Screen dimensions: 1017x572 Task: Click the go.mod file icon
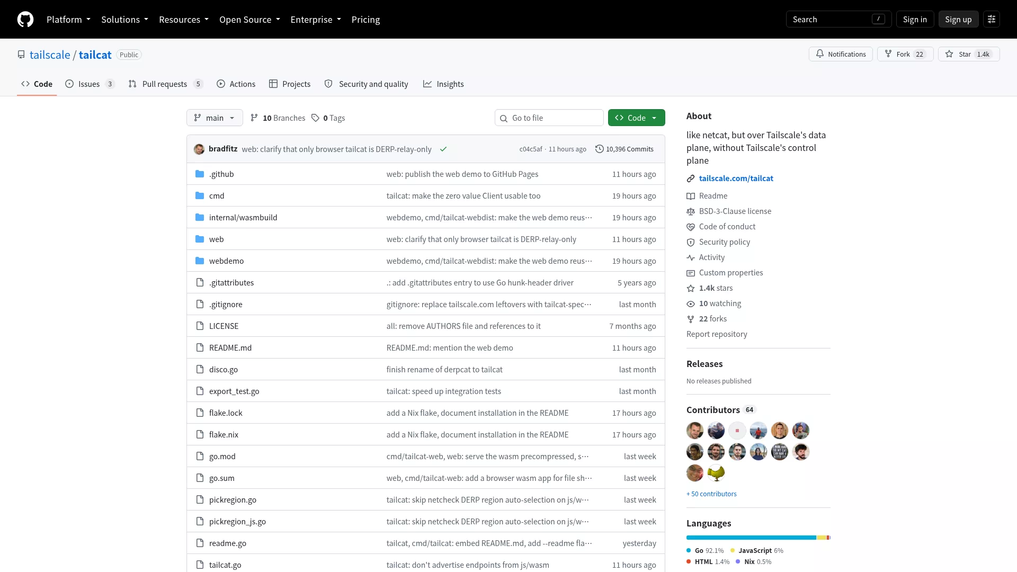(200, 457)
